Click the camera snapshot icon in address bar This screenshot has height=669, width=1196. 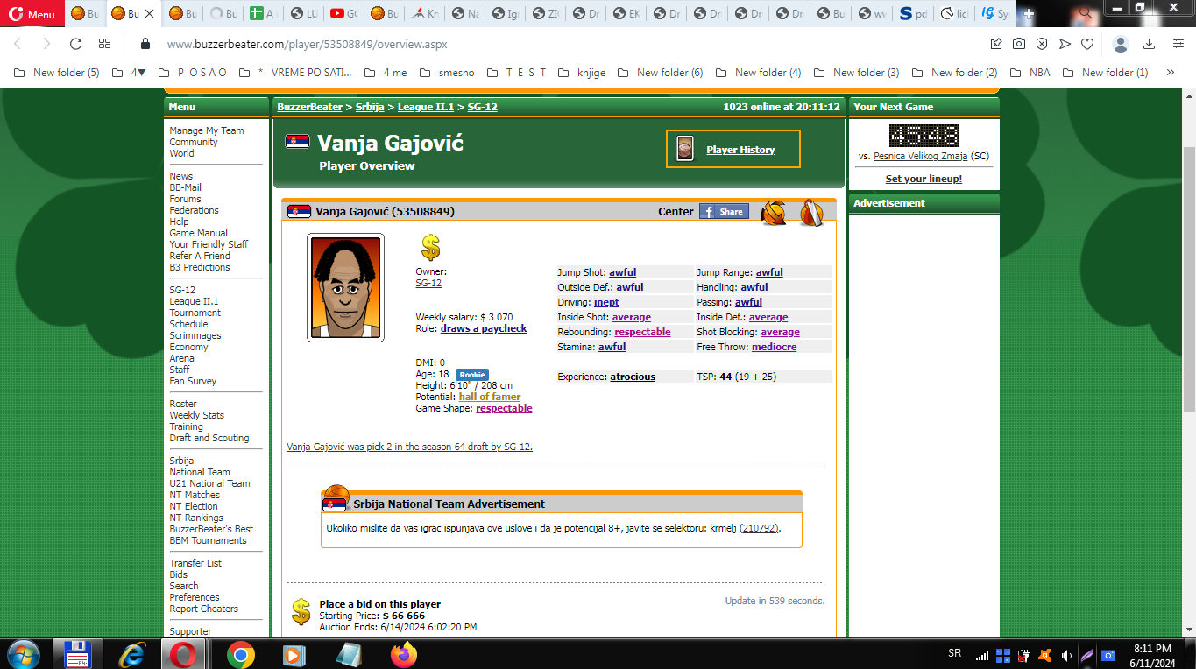1019,44
